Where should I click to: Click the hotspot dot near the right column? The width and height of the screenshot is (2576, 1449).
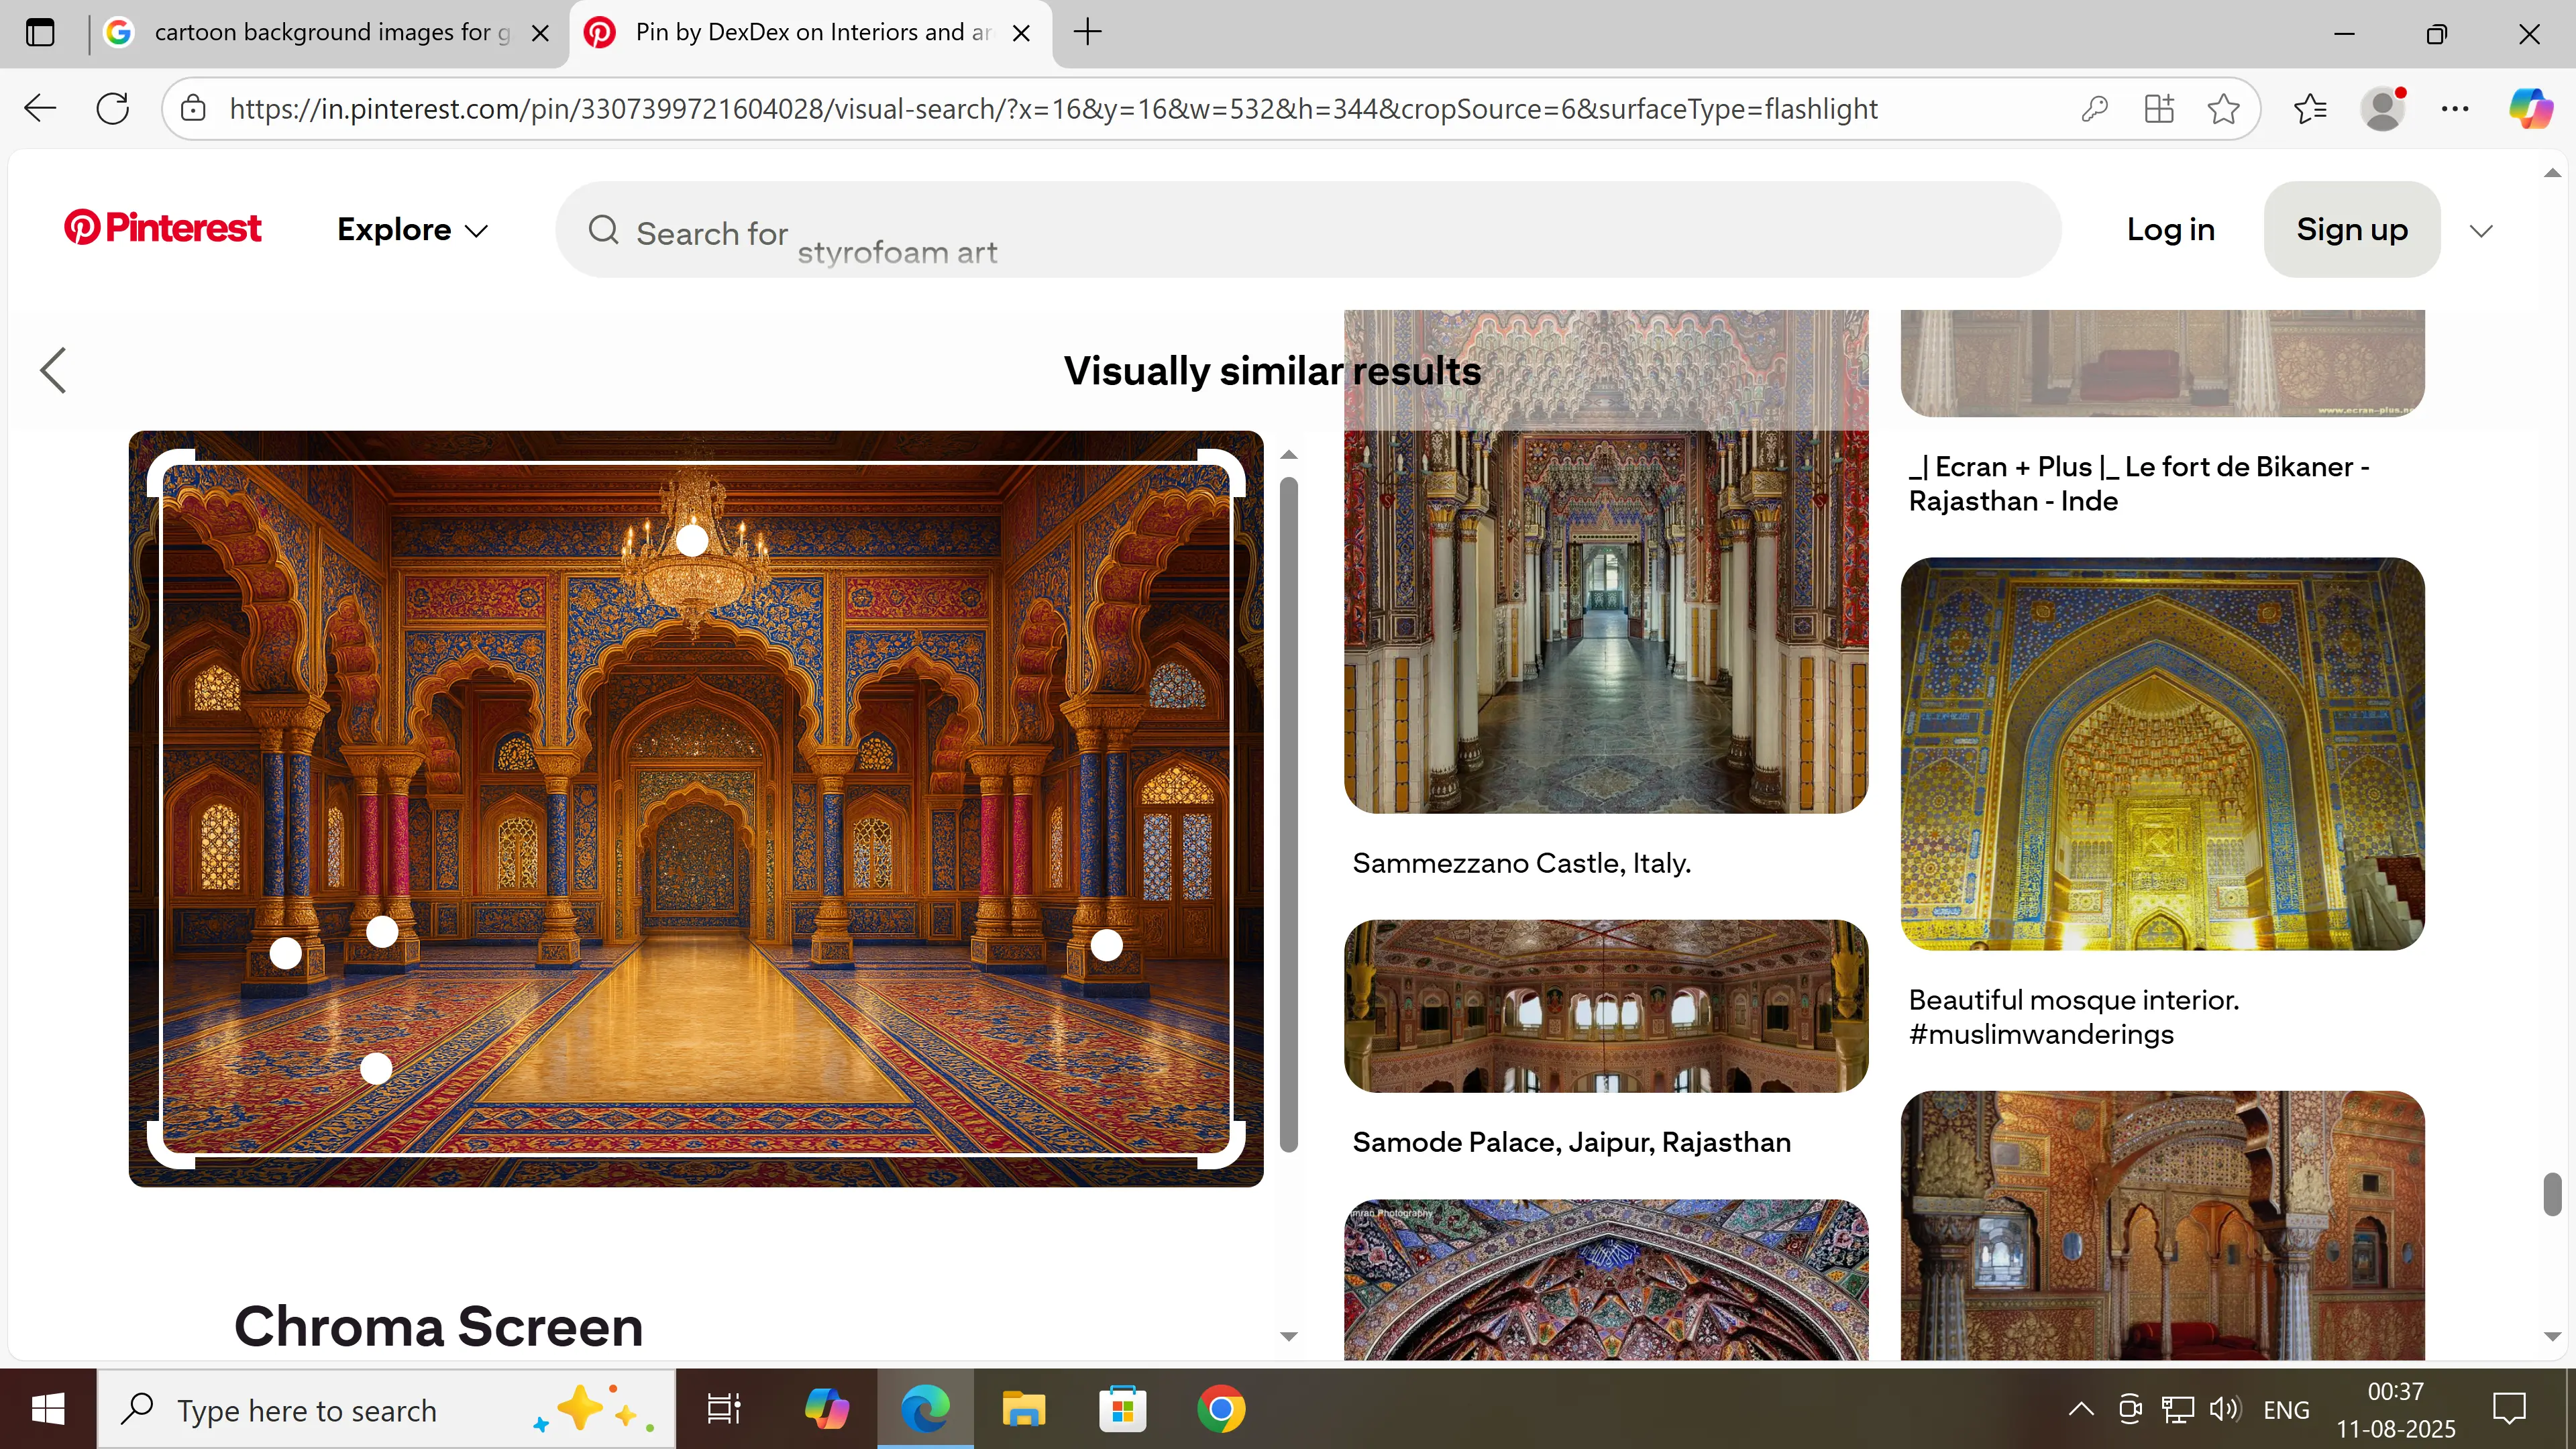(x=1106, y=945)
